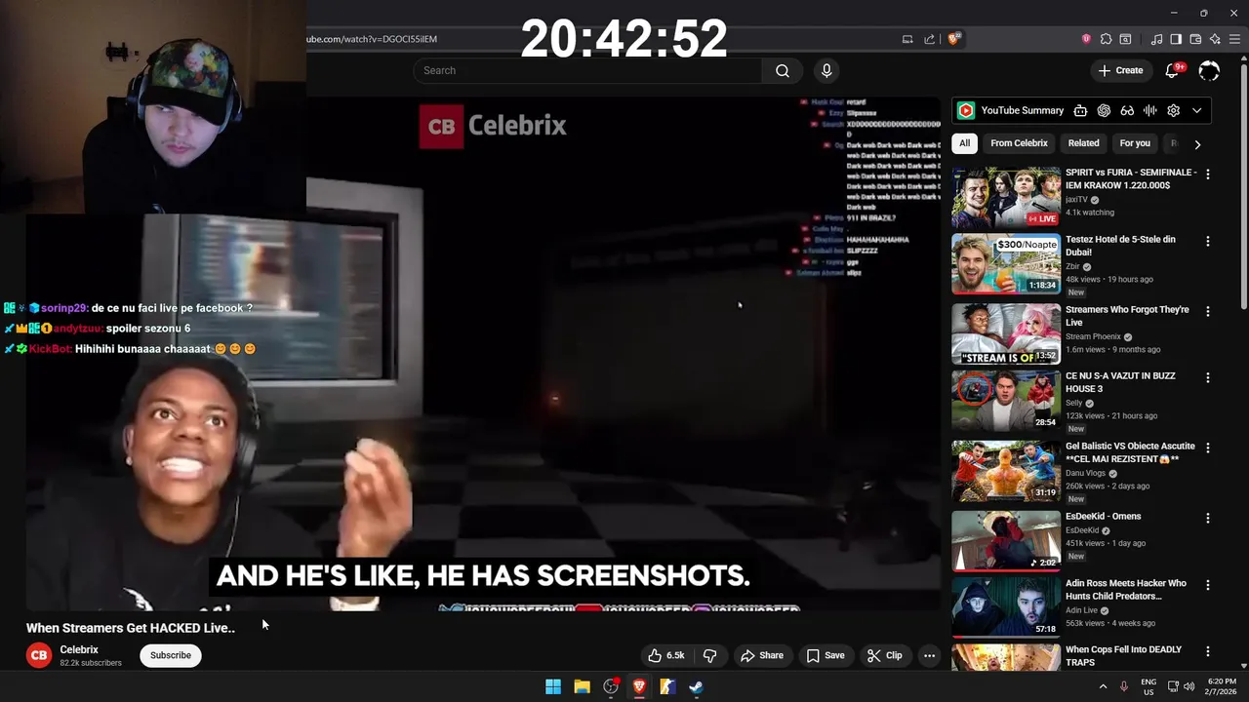Select the All filter chip
1249x702 pixels.
tap(964, 143)
